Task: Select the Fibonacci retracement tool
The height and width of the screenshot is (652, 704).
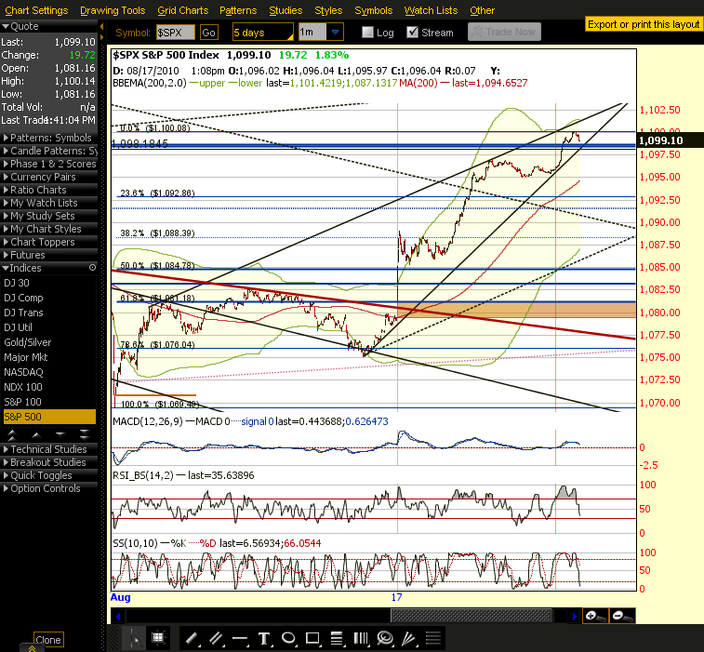Action: pos(337,639)
